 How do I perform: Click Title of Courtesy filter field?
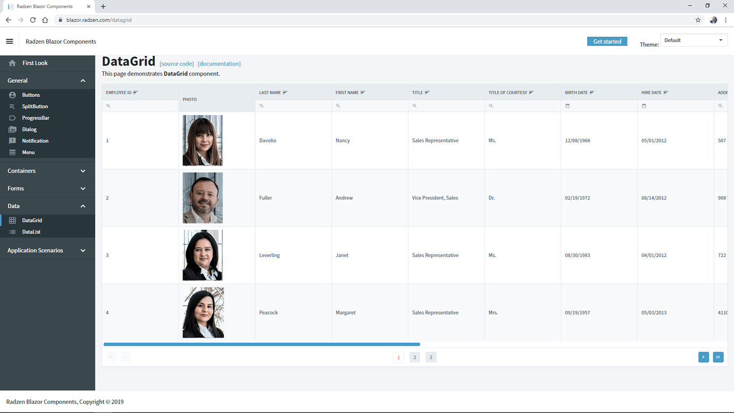pos(523,106)
